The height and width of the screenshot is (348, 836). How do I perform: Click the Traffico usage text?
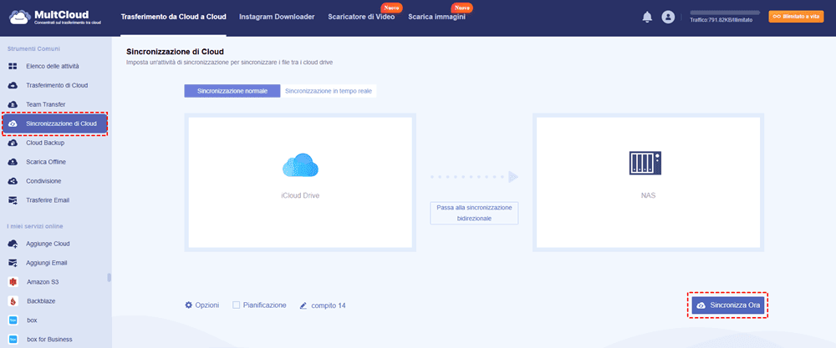click(721, 20)
